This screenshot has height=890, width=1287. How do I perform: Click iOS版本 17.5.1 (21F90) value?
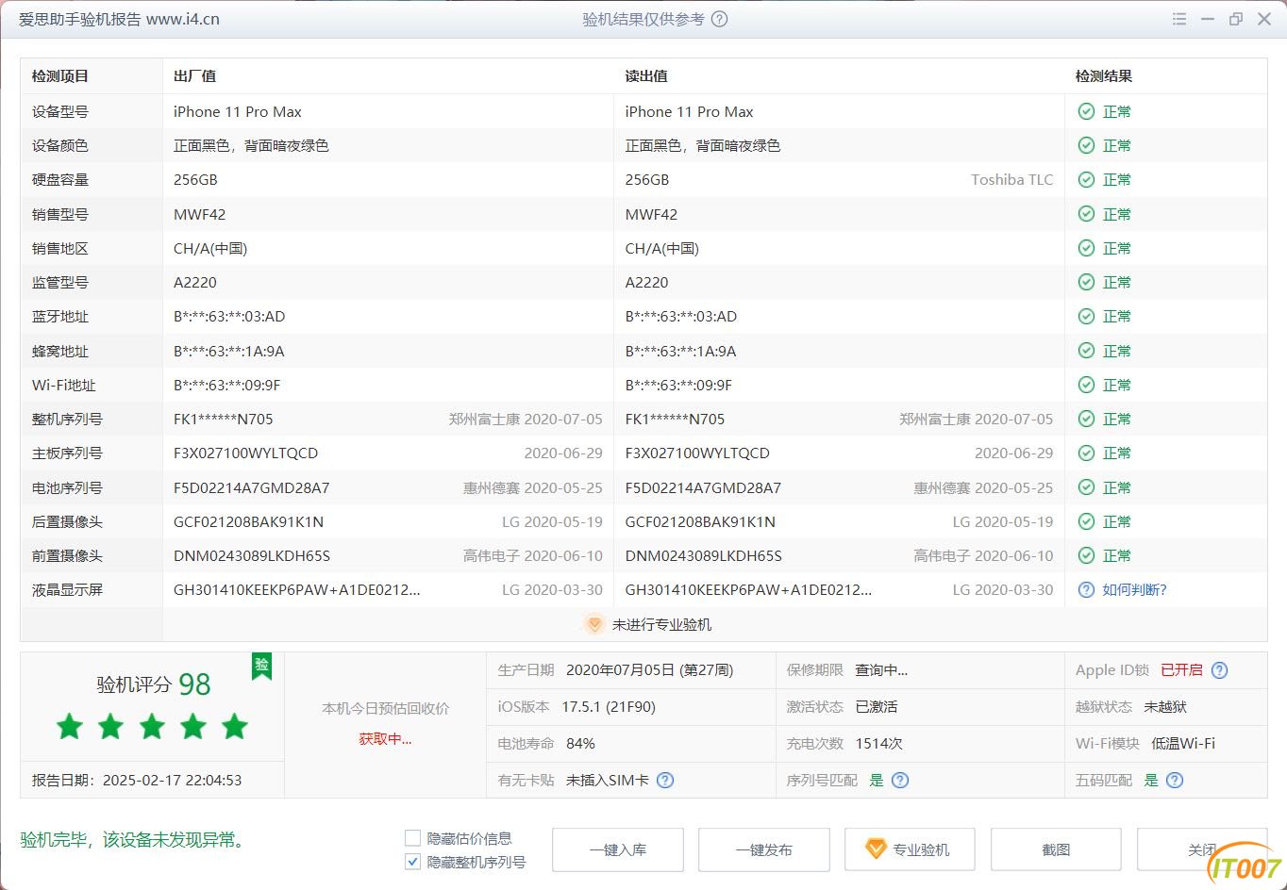[x=609, y=706]
